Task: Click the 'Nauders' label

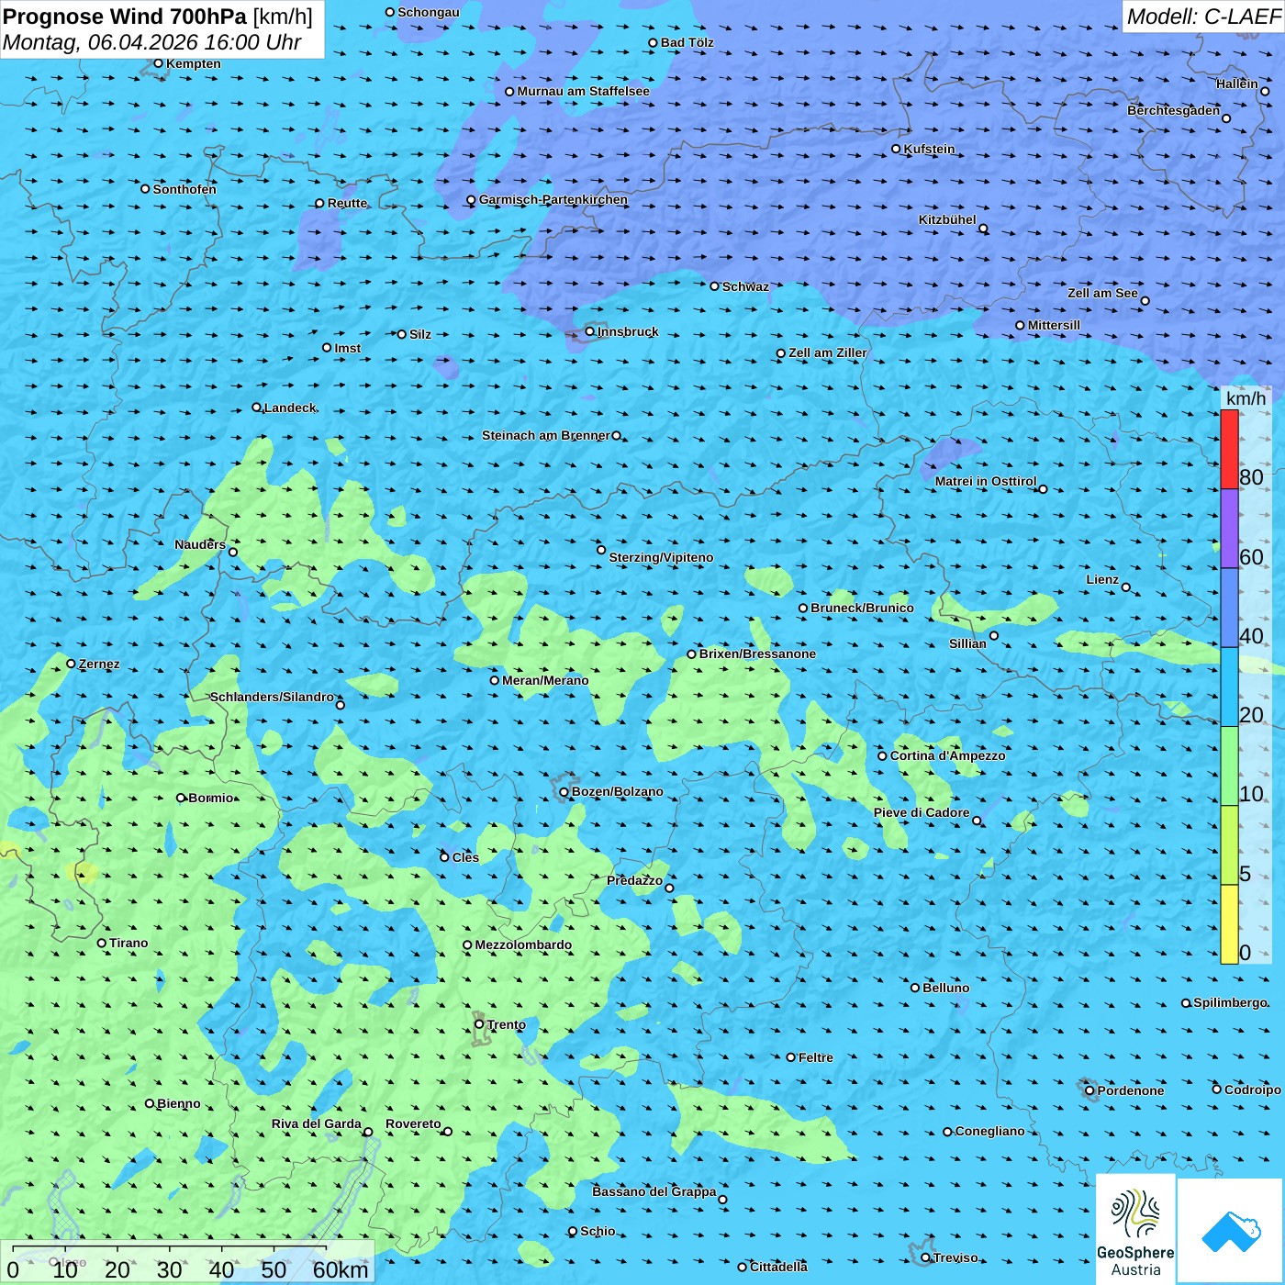Action: coord(200,544)
